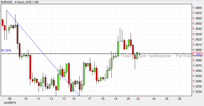Click the 1.3660 price axis label

pyautogui.click(x=197, y=18)
